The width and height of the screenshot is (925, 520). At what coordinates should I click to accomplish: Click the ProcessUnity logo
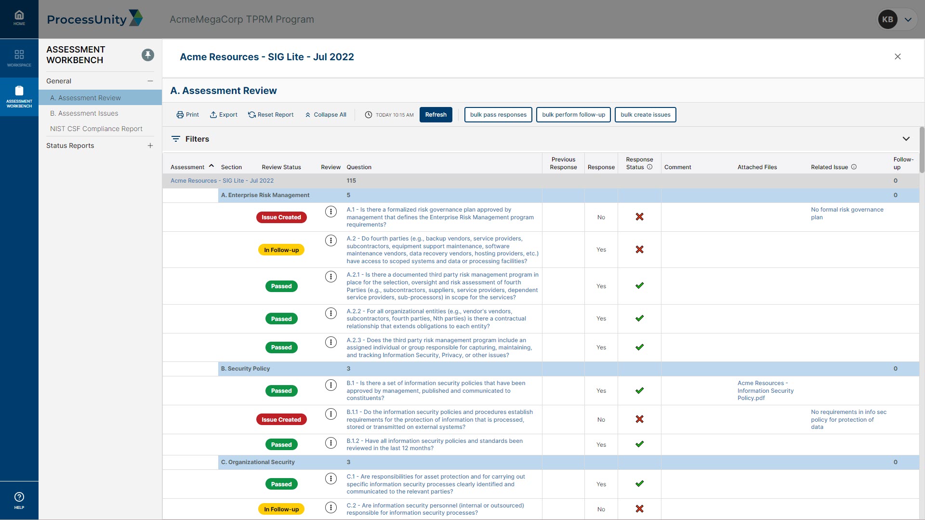point(95,19)
